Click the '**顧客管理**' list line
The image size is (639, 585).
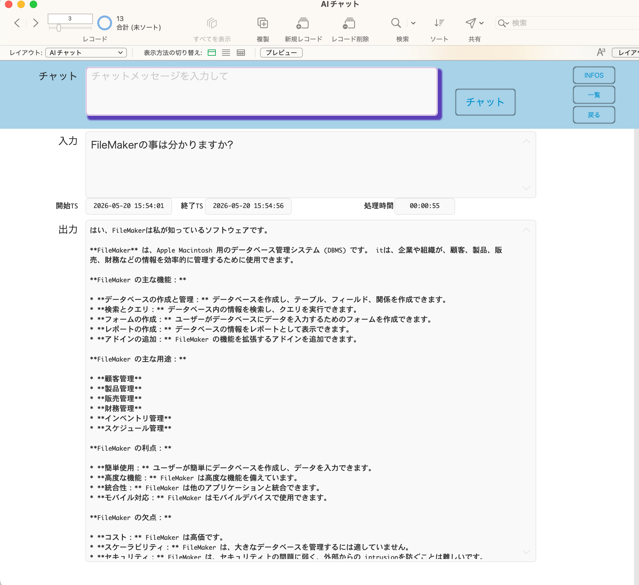tap(116, 379)
